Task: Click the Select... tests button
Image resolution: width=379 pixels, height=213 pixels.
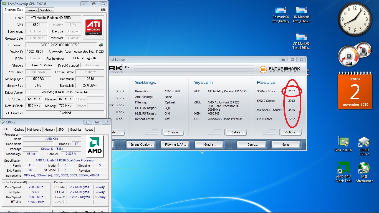Action: point(117,132)
